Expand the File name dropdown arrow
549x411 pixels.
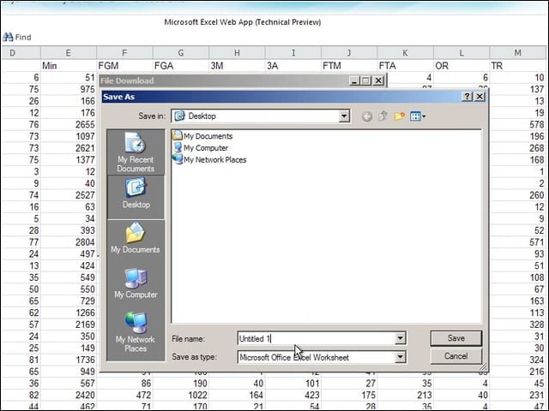[401, 338]
